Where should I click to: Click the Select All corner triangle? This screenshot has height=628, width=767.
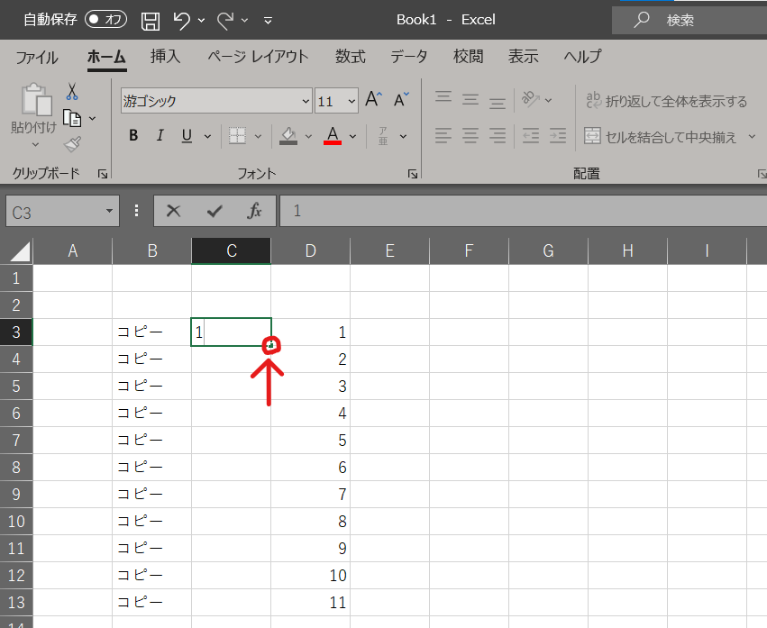click(20, 250)
